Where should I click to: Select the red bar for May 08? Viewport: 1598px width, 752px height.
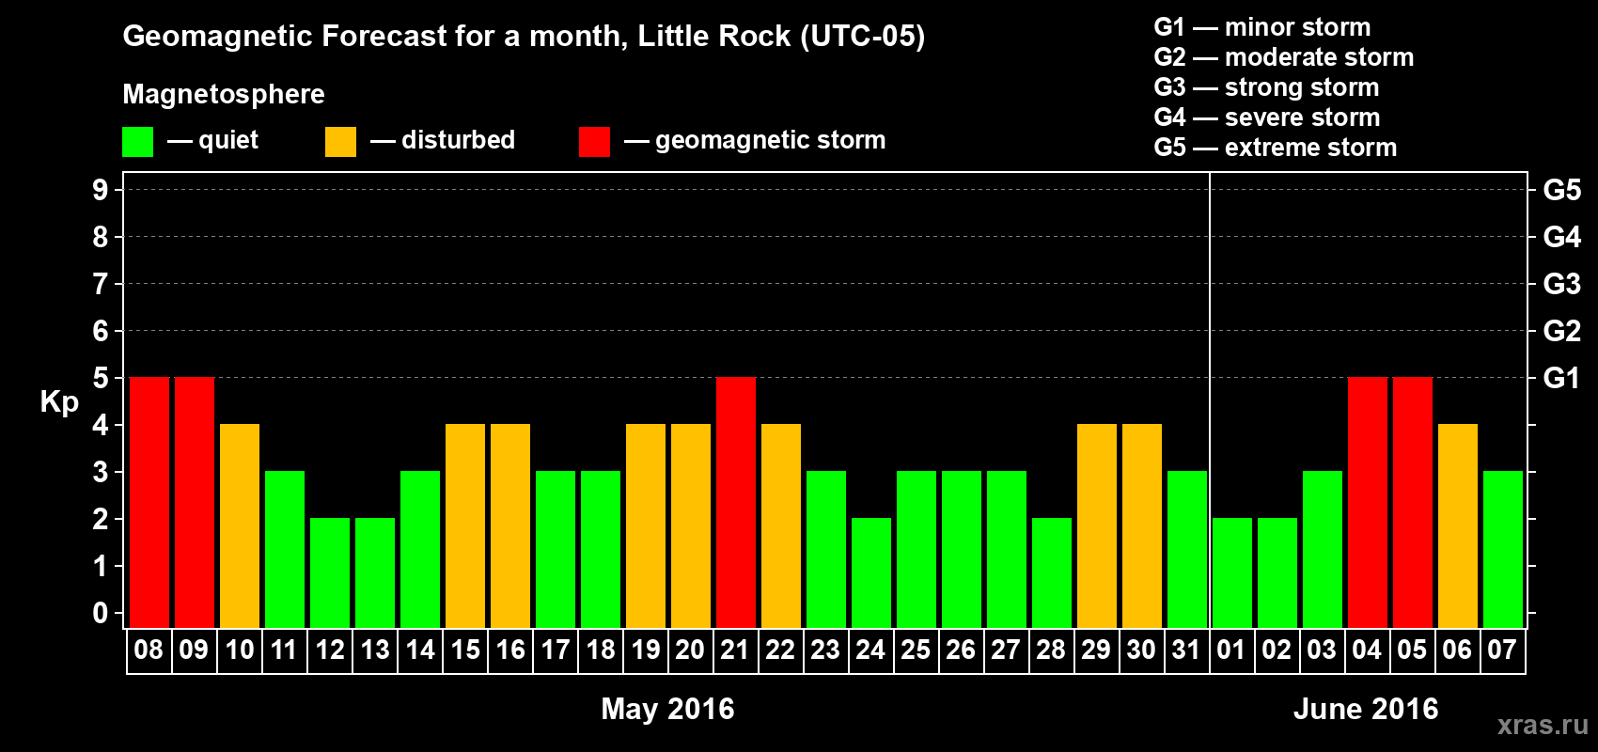[x=149, y=503]
